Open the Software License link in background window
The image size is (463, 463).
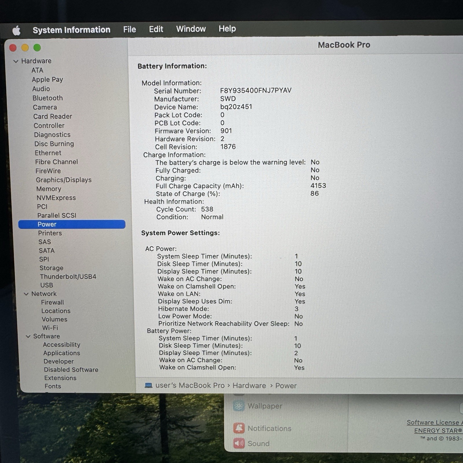click(435, 422)
